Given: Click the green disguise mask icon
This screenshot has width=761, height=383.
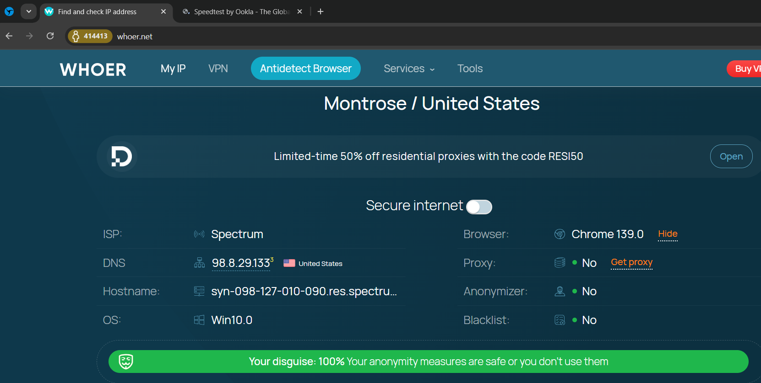Looking at the screenshot, I should (x=126, y=362).
